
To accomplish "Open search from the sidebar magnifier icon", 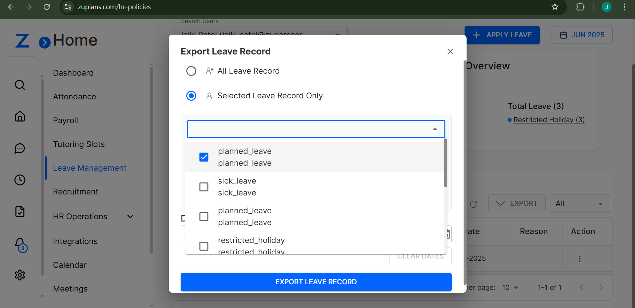I will pos(20,85).
